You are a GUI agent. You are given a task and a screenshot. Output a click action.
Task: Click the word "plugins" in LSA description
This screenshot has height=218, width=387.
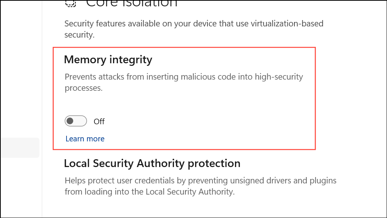tap(322, 181)
